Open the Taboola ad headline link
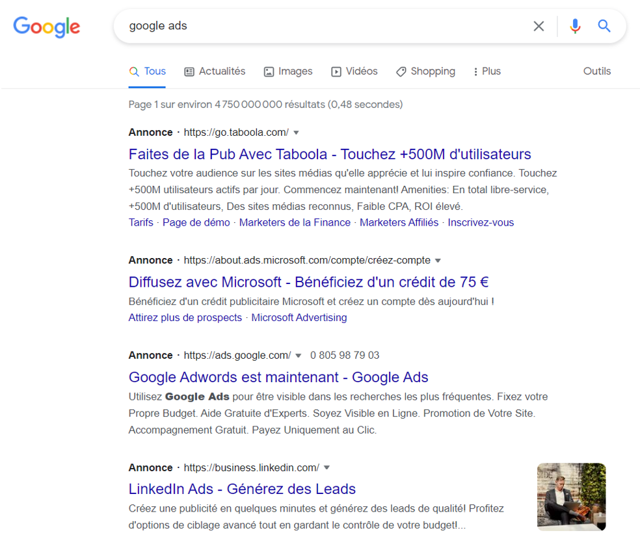The image size is (640, 559). (330, 154)
